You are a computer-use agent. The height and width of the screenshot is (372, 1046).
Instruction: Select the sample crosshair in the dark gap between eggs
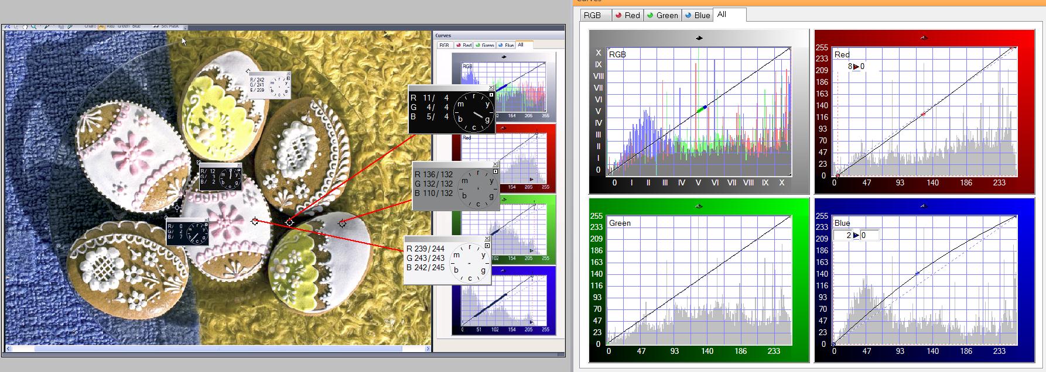tap(290, 222)
